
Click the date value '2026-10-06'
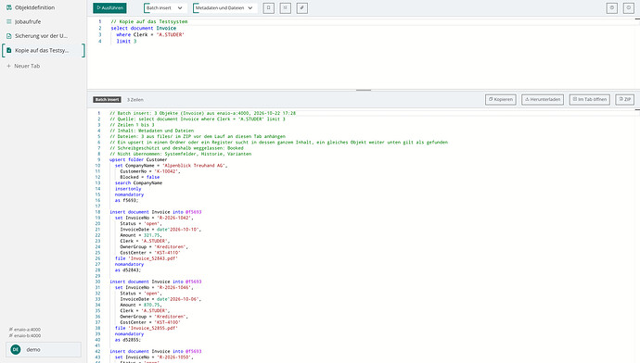pos(184,299)
